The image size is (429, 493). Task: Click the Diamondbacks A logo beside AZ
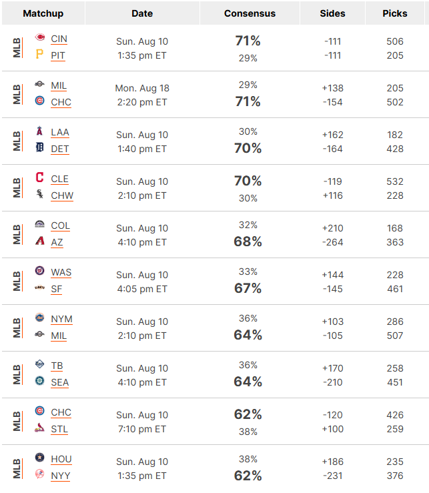39,241
